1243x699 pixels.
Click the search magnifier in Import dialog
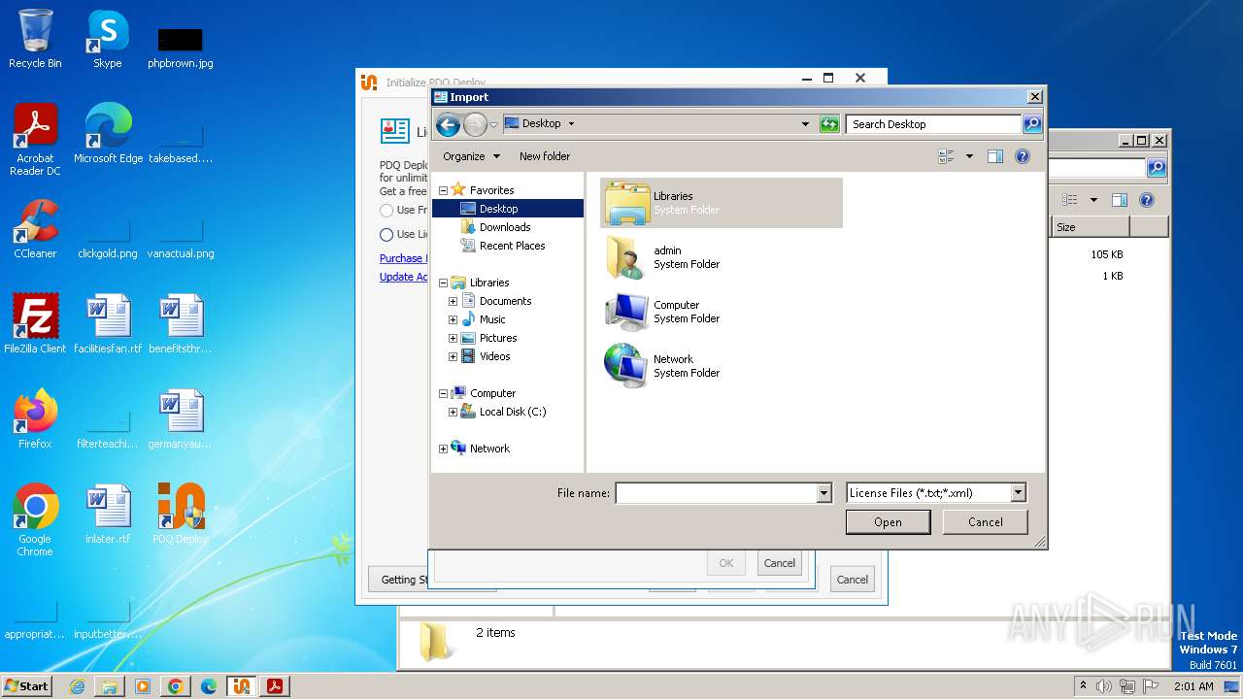pos(1032,124)
